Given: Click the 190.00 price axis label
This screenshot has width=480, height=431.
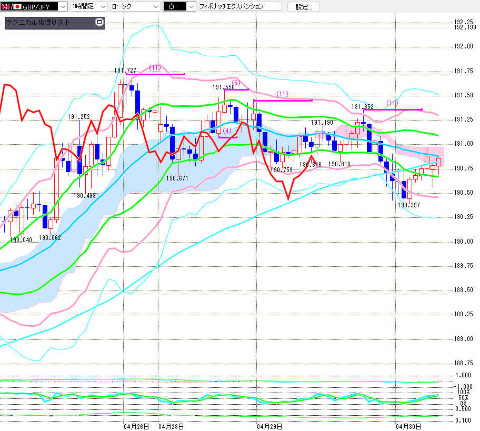Looking at the screenshot, I should pos(464,242).
